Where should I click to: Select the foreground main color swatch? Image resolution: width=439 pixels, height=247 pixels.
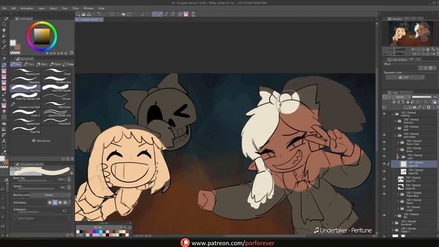[13, 43]
